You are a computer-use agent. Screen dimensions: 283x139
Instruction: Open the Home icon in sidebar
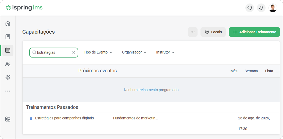(x=8, y=23)
